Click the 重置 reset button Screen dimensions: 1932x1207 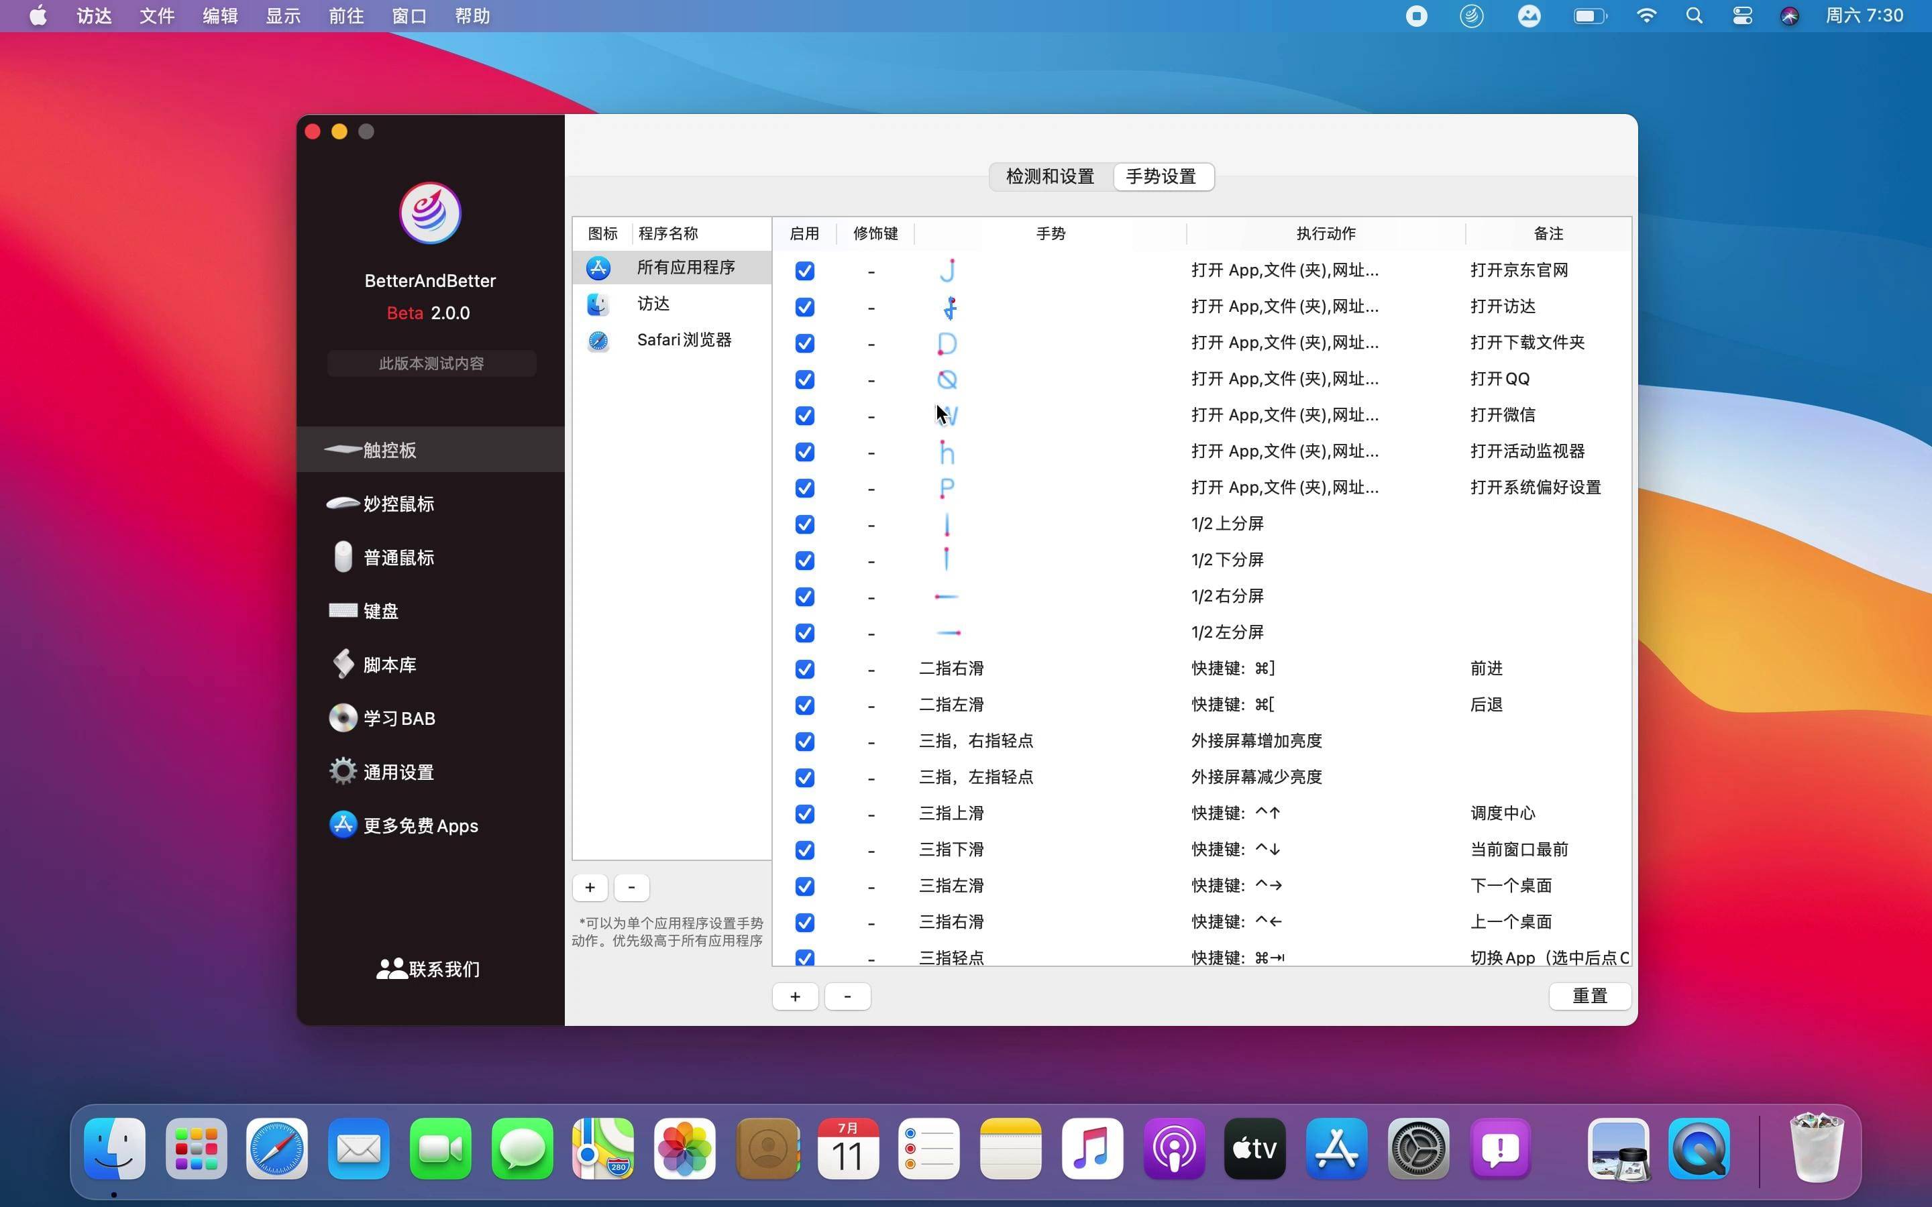tap(1589, 996)
